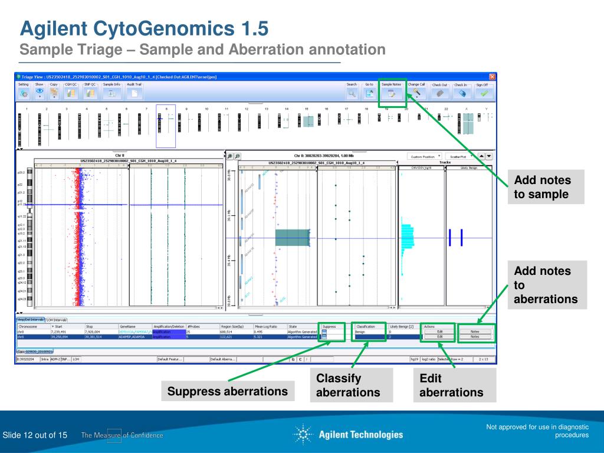The width and height of the screenshot is (604, 453).
Task: Open Classification cell in ADAM5P,ADAM3A row
Action: point(369,337)
